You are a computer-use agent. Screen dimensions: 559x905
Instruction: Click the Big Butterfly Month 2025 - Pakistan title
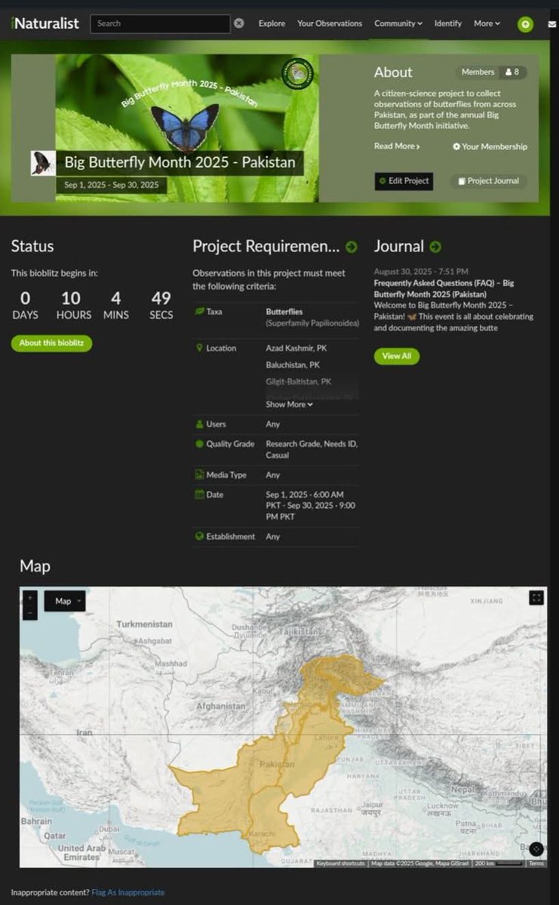(x=180, y=162)
